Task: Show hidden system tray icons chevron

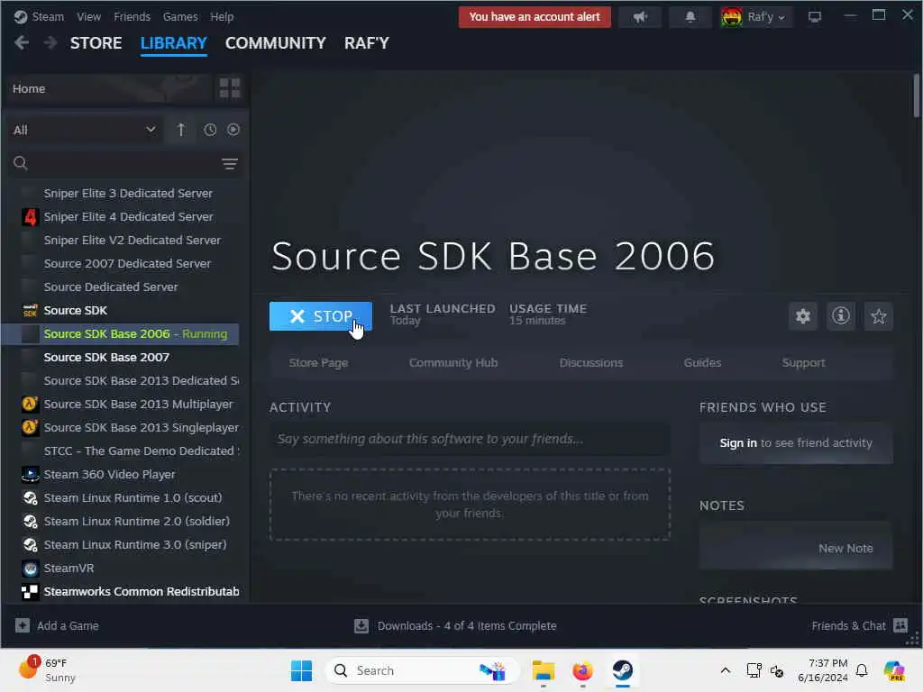Action: (x=726, y=670)
